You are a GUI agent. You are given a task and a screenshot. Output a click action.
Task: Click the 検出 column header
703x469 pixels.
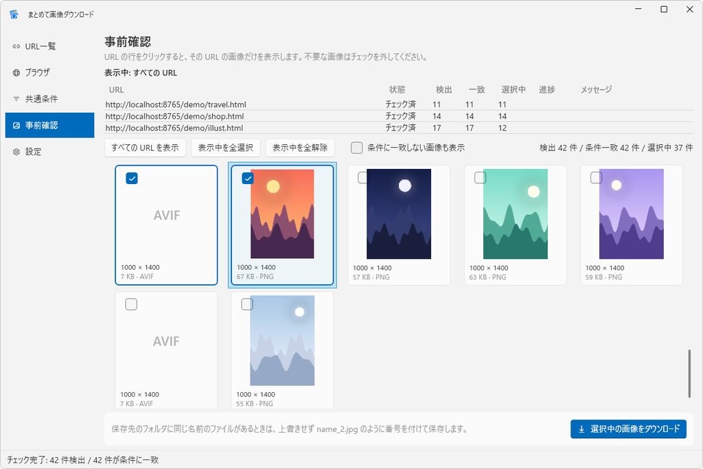click(444, 90)
